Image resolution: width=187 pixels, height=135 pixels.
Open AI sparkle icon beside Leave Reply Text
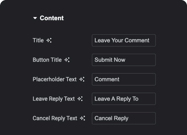point(80,99)
